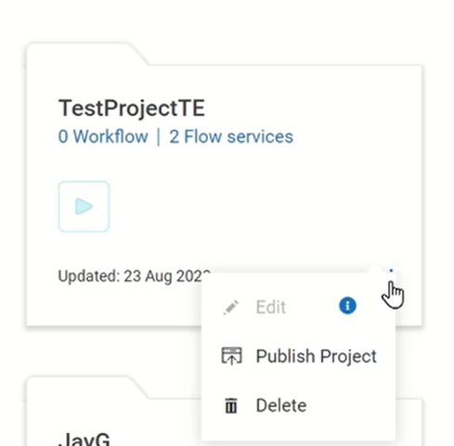454x446 pixels.
Task: Open the vertical ellipsis menu on TestProjectTE card
Action: click(391, 272)
